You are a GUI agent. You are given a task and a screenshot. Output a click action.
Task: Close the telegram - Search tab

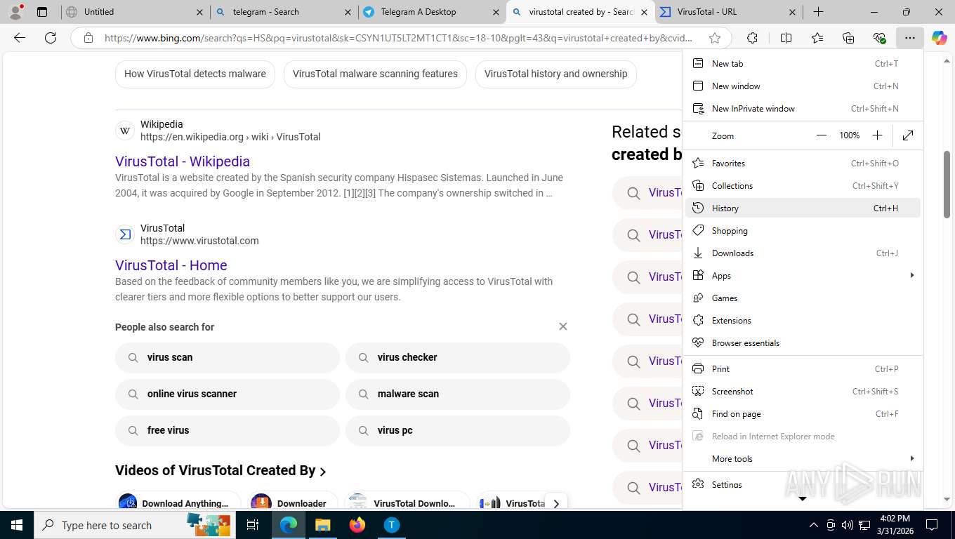pos(348,12)
